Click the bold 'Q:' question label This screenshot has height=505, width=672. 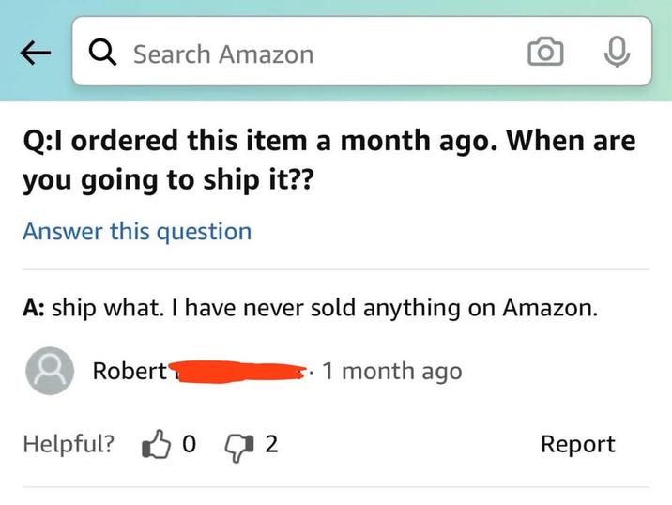38,142
